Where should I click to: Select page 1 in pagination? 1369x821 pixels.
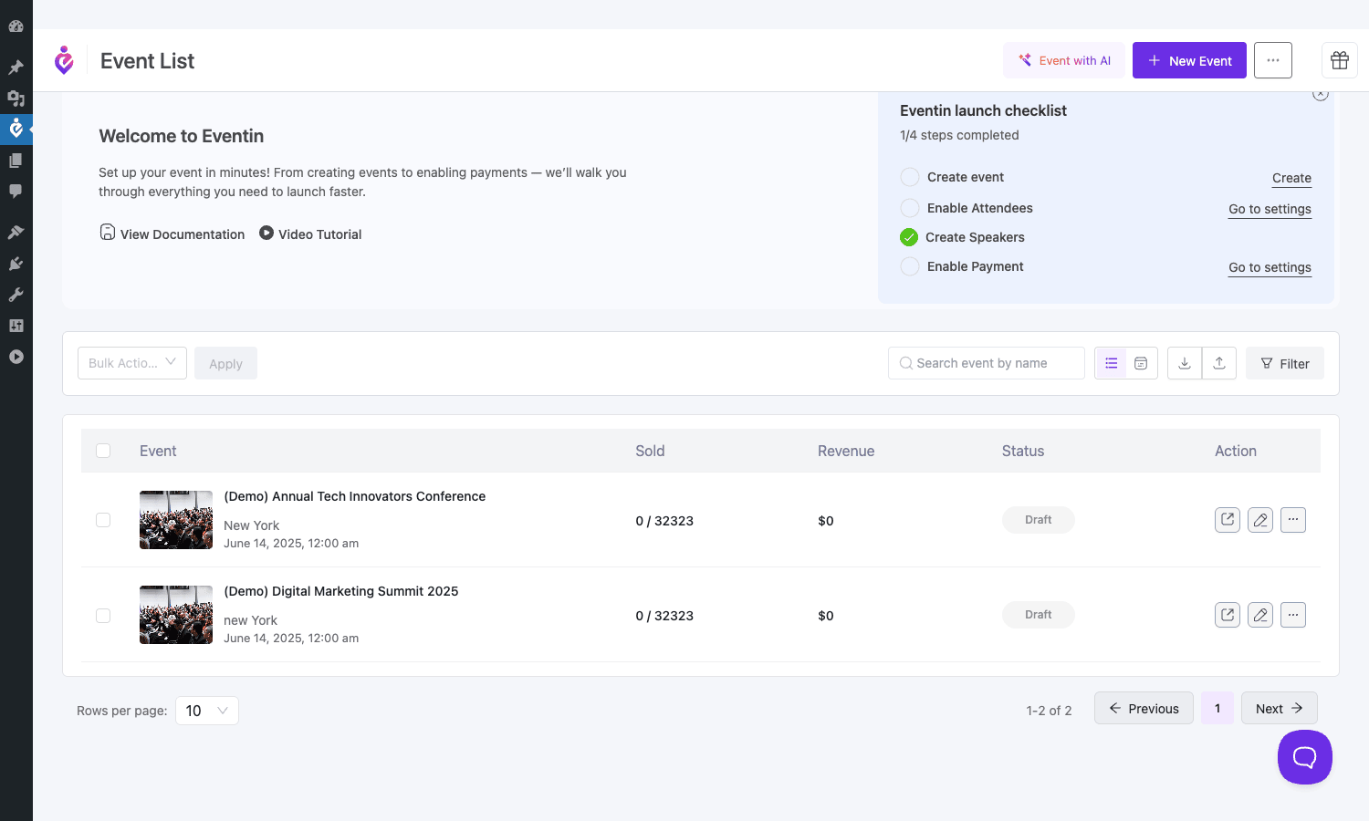pyautogui.click(x=1217, y=708)
